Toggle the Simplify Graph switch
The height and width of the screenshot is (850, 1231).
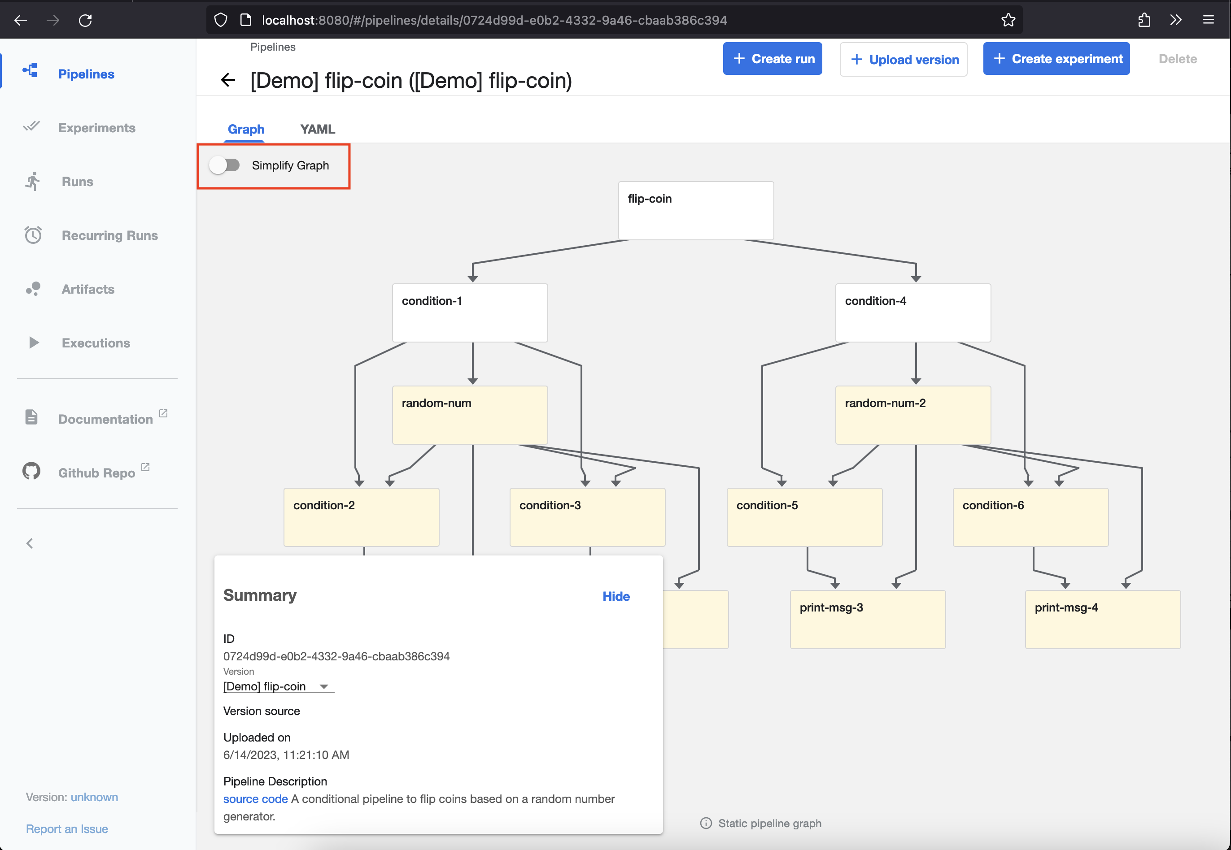point(224,165)
